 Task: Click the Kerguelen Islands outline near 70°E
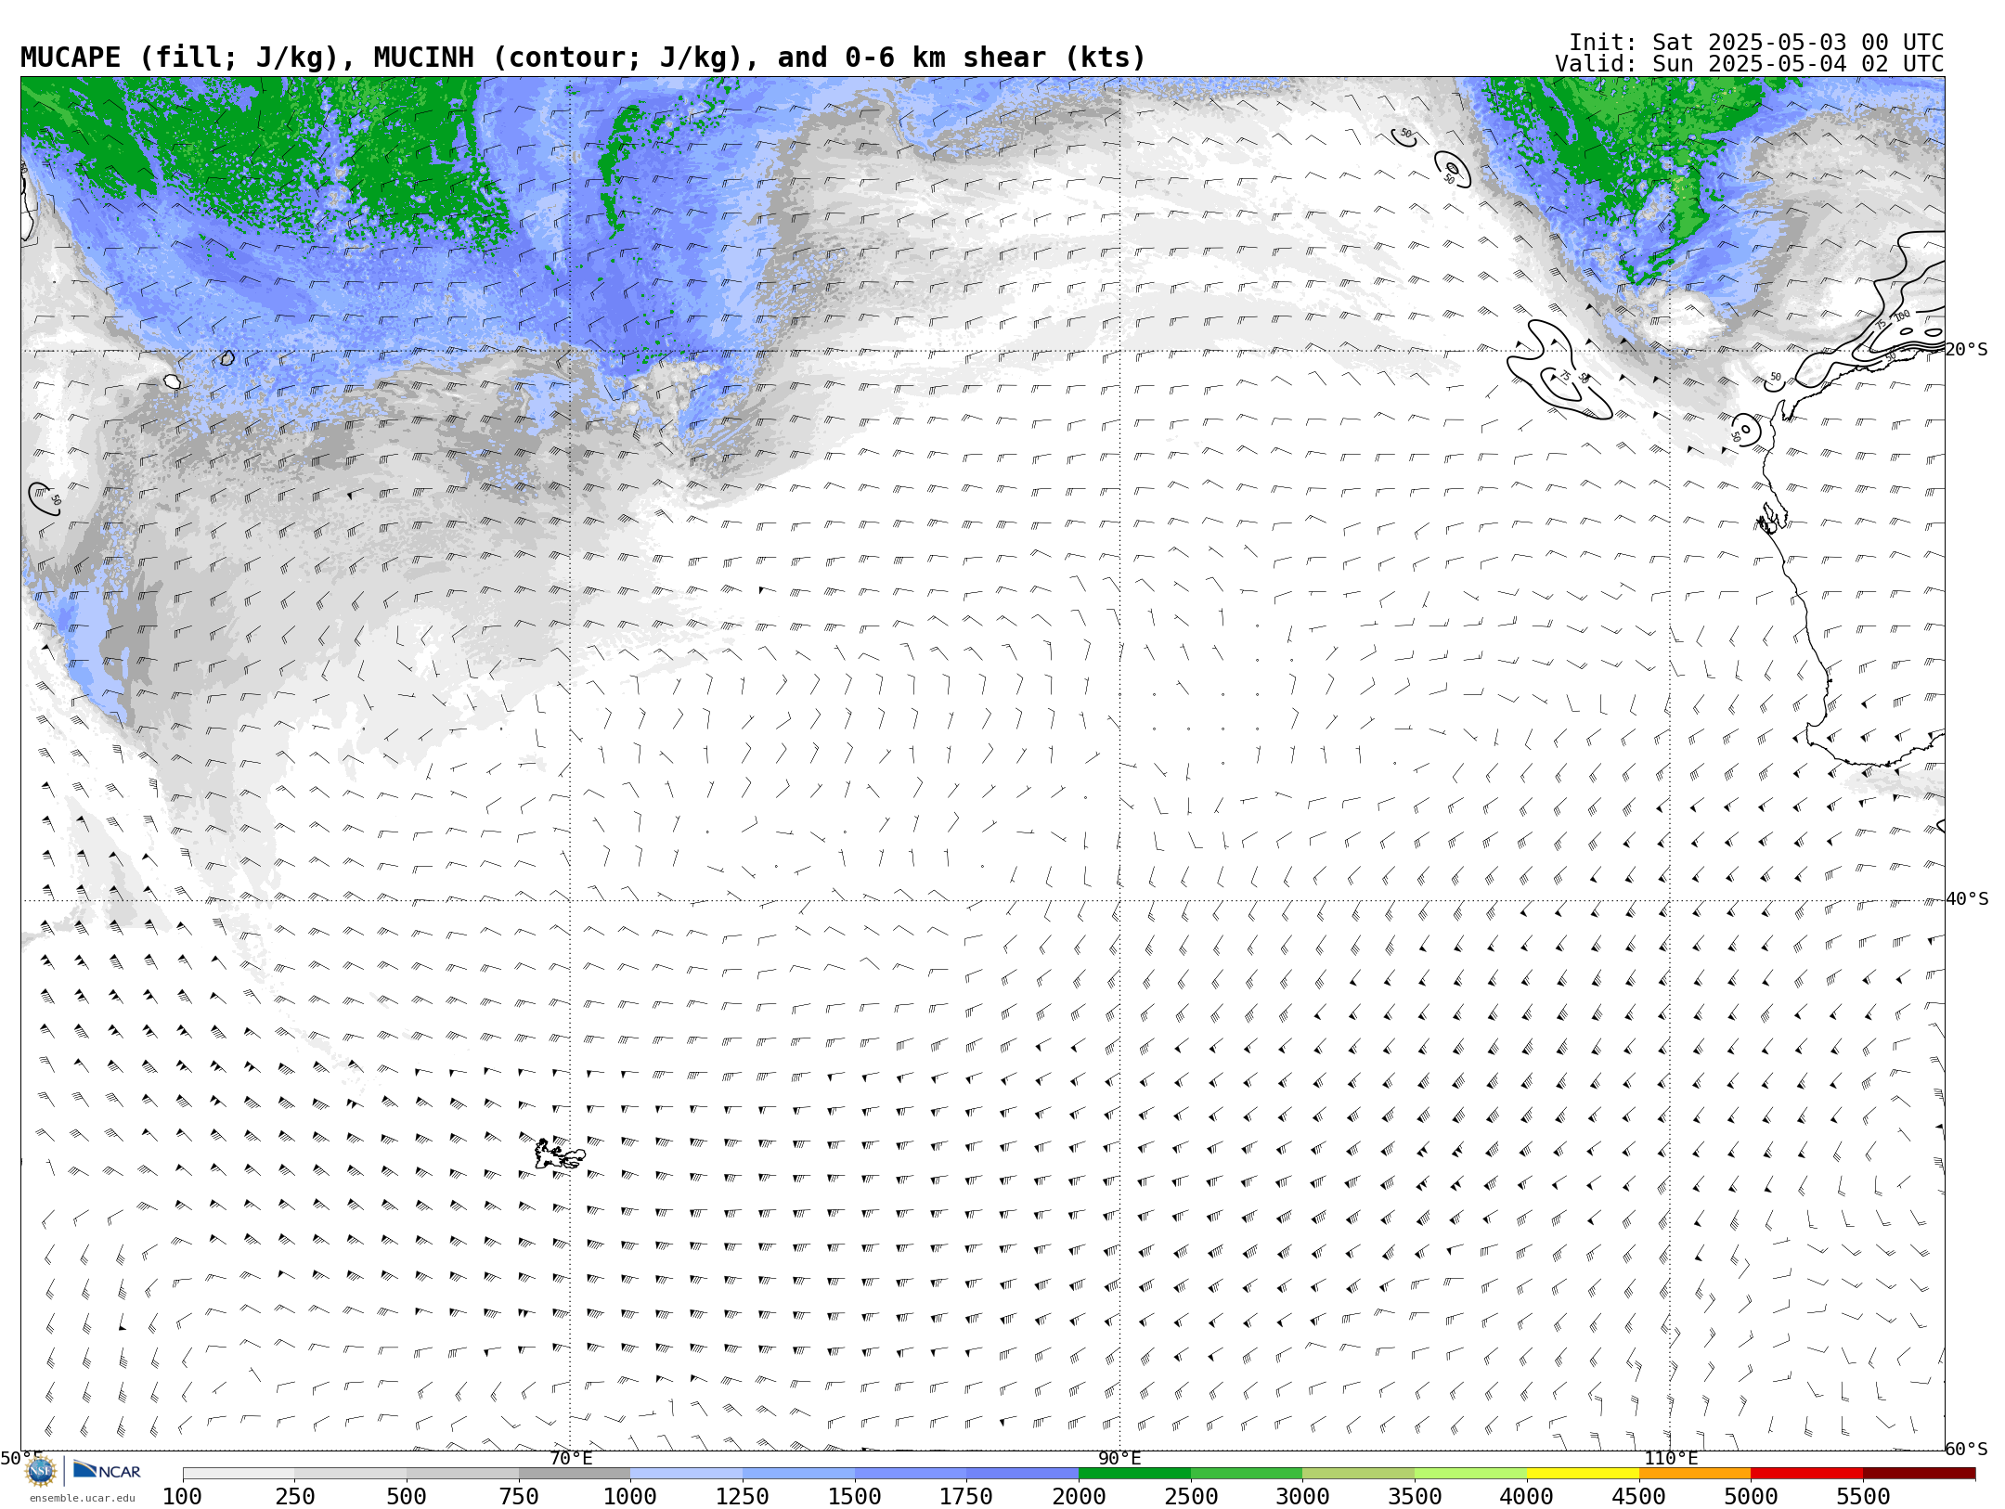(560, 1154)
